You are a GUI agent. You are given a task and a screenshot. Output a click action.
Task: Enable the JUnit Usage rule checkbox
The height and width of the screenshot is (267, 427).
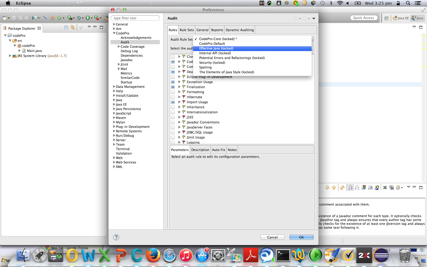173,138
